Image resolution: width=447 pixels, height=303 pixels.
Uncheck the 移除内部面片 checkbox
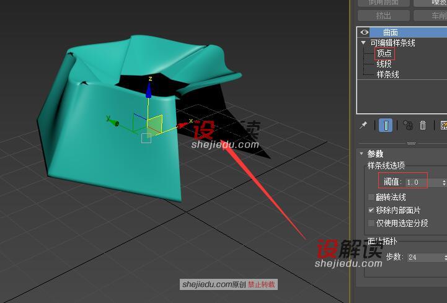371,210
